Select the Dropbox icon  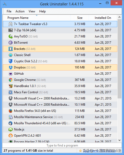coord(11,67)
